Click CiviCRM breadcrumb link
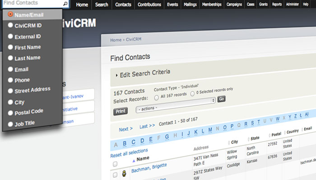Screen dimensions: 316x180 pyautogui.click(x=134, y=39)
